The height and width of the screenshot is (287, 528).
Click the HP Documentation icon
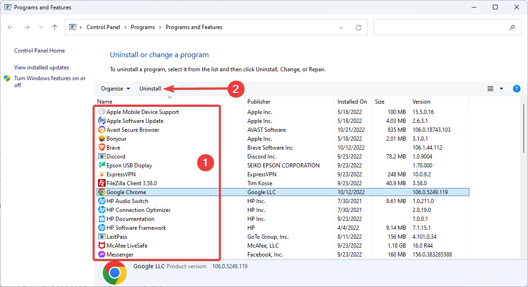102,219
